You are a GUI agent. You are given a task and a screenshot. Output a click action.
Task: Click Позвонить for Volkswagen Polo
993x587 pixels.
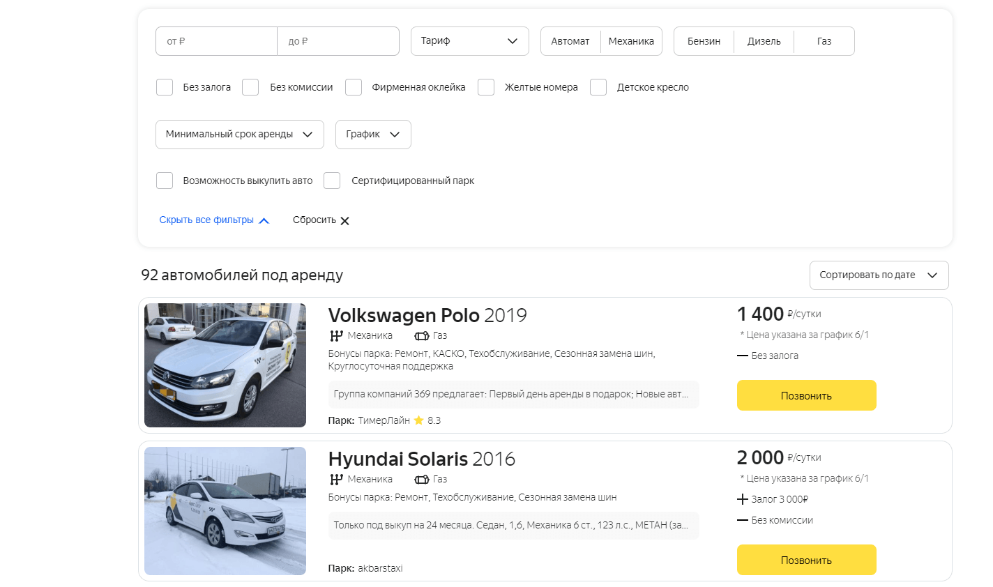[x=807, y=395]
